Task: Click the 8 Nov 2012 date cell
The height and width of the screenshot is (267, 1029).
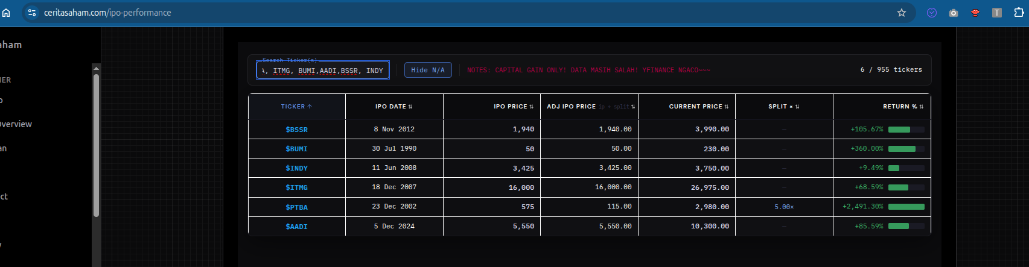Action: coord(394,129)
